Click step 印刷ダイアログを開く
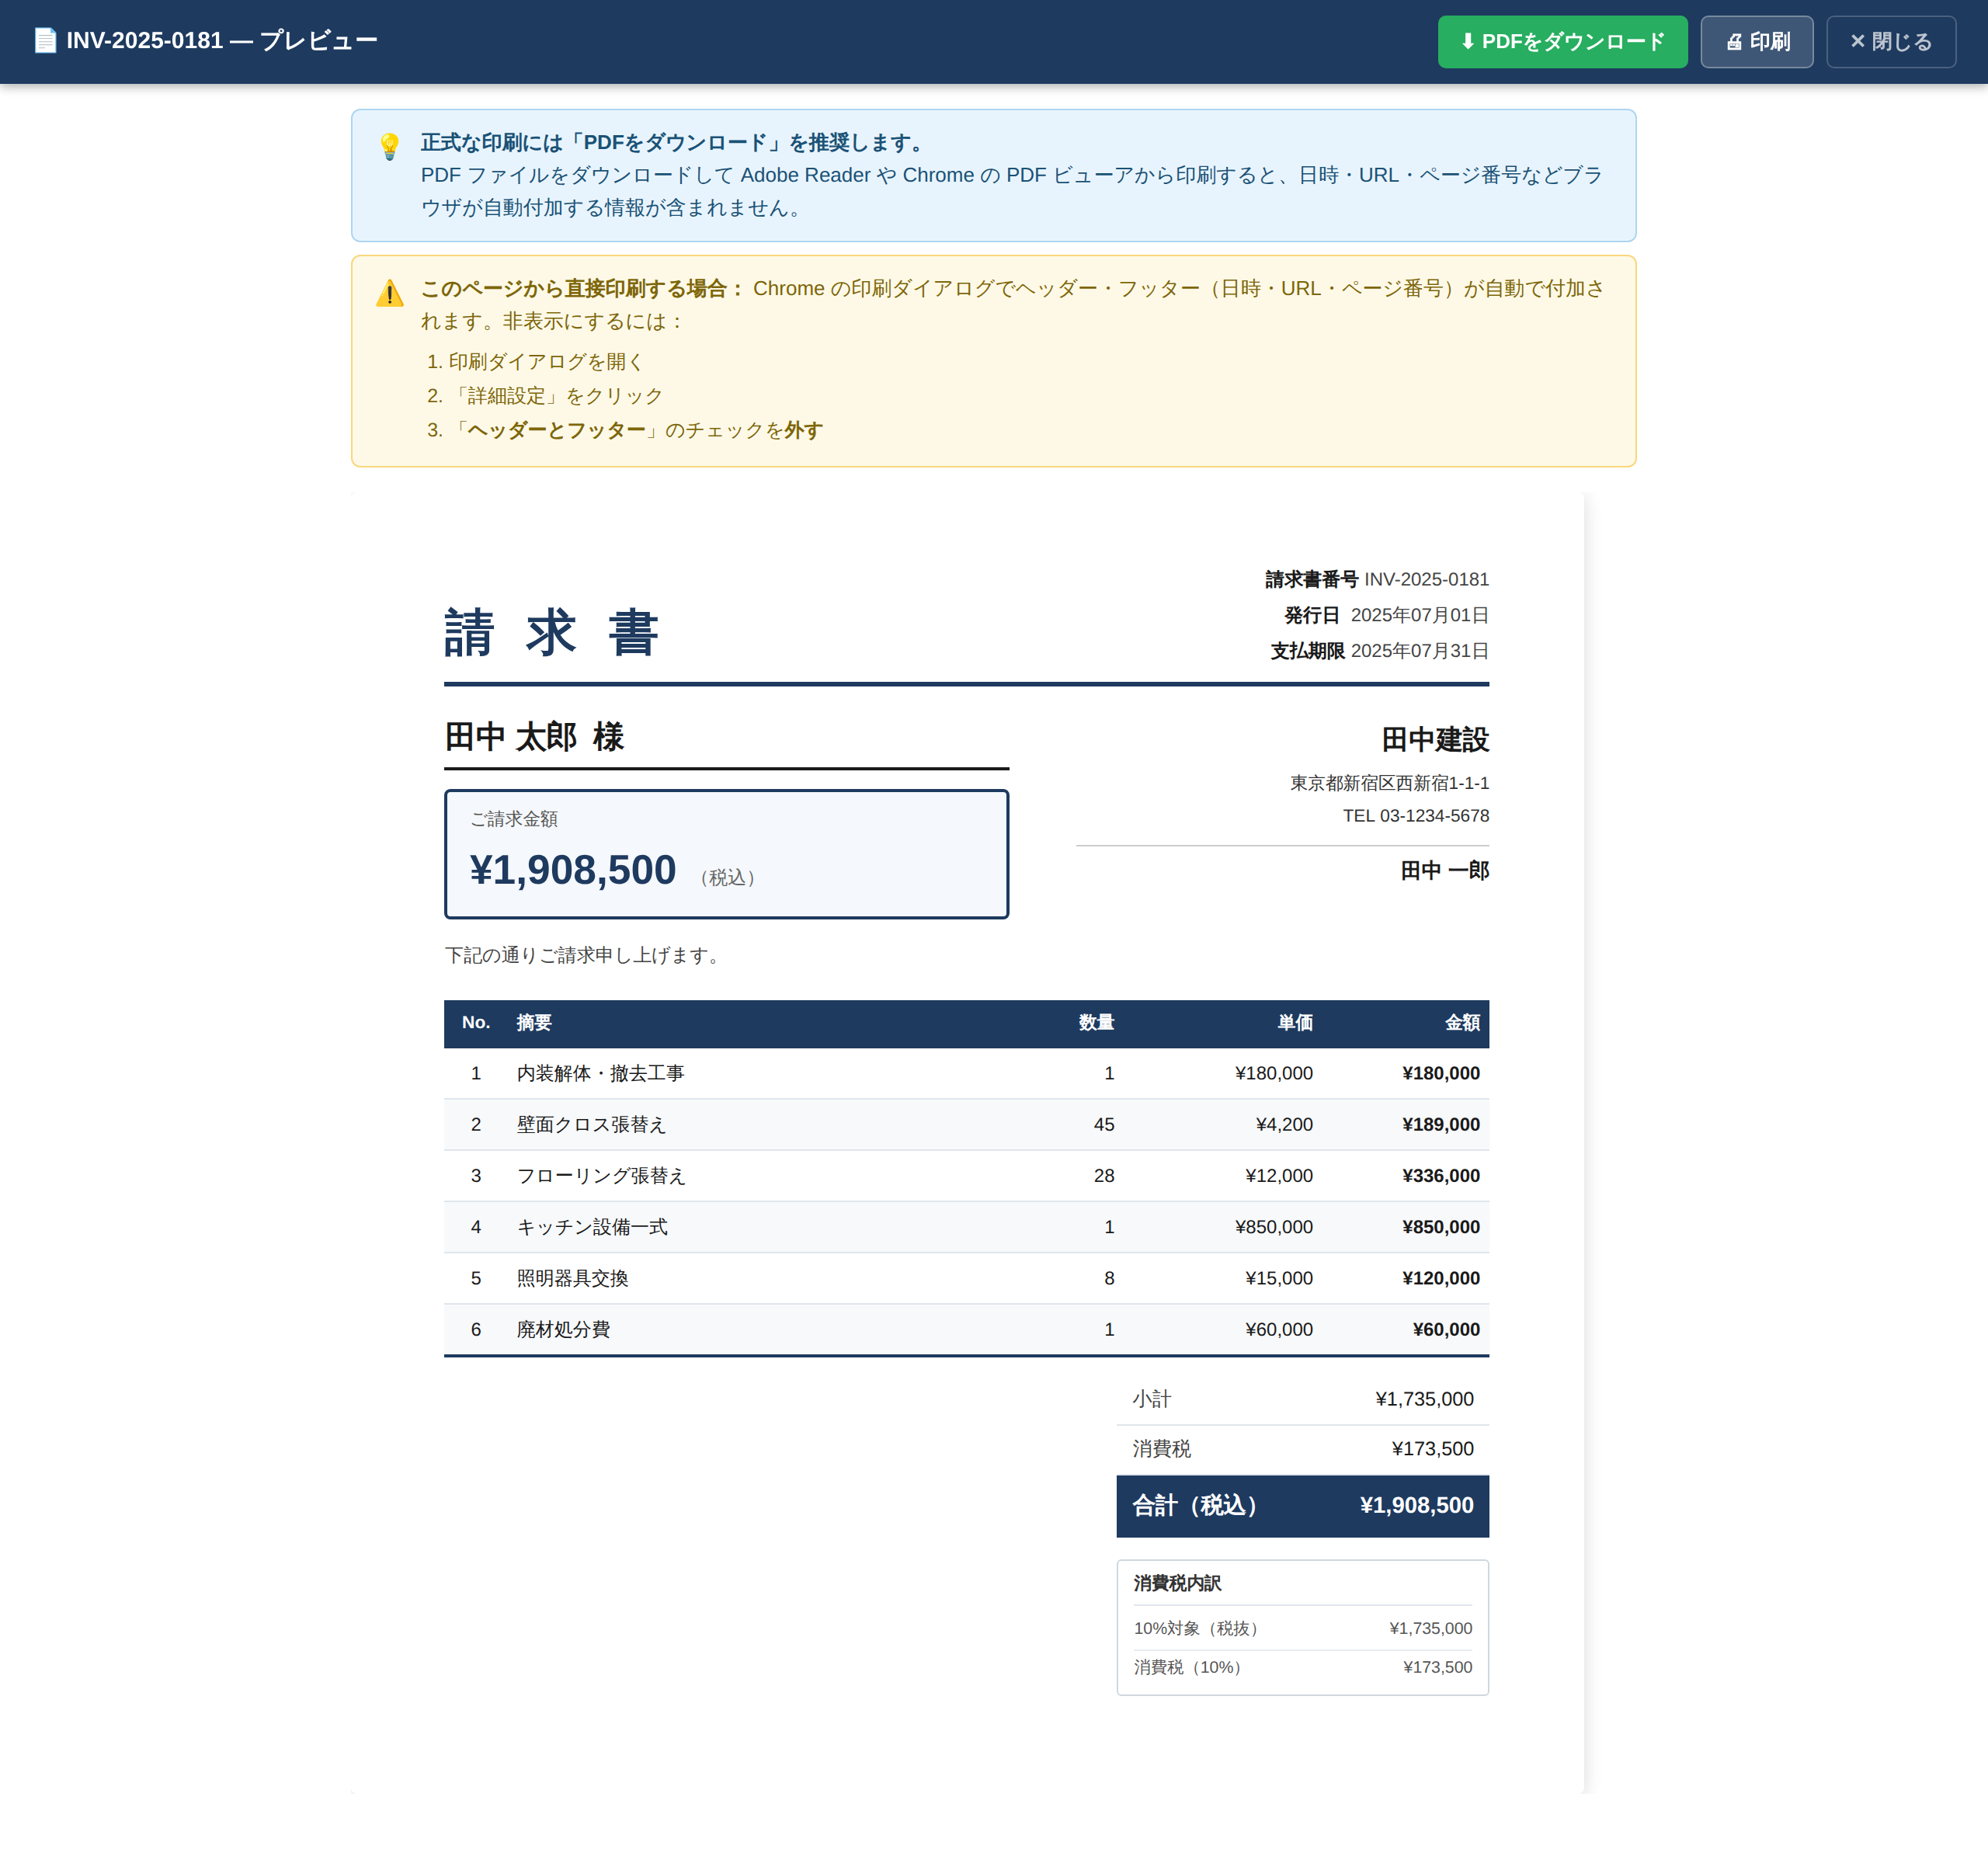The width and height of the screenshot is (1988, 1856). (x=546, y=362)
